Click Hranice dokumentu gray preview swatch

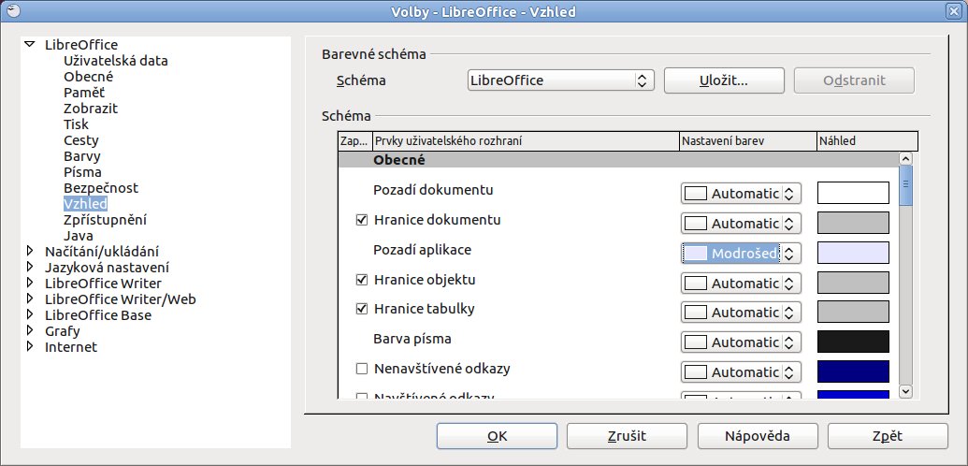(x=853, y=223)
